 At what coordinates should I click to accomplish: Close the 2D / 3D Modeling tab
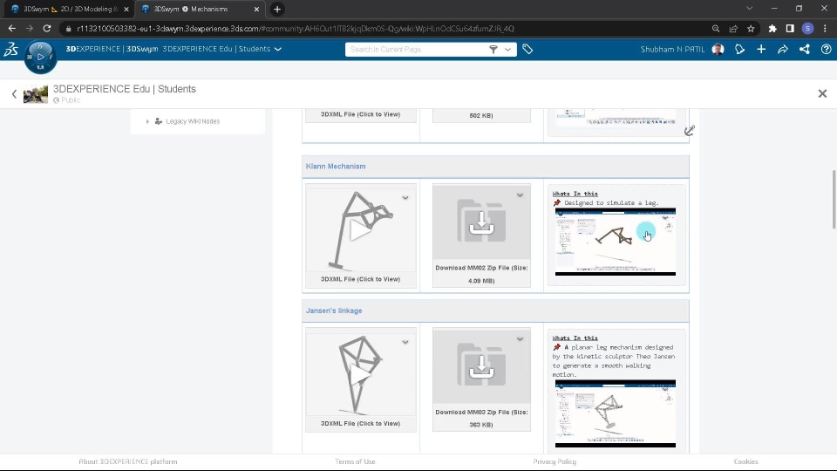pyautogui.click(x=126, y=9)
